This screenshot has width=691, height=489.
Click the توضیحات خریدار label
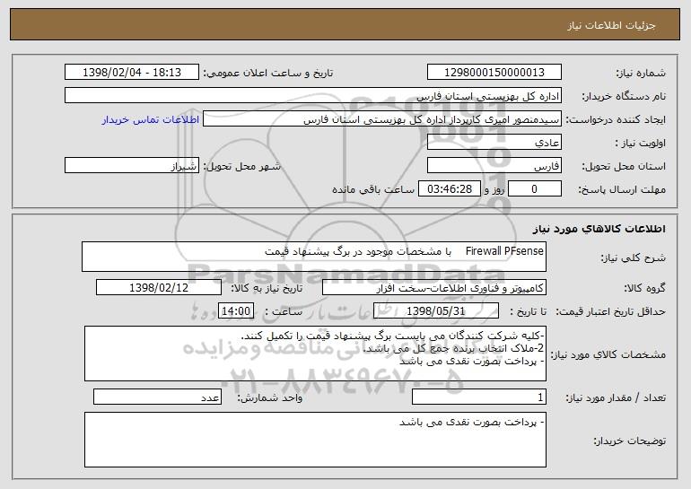pyautogui.click(x=629, y=441)
